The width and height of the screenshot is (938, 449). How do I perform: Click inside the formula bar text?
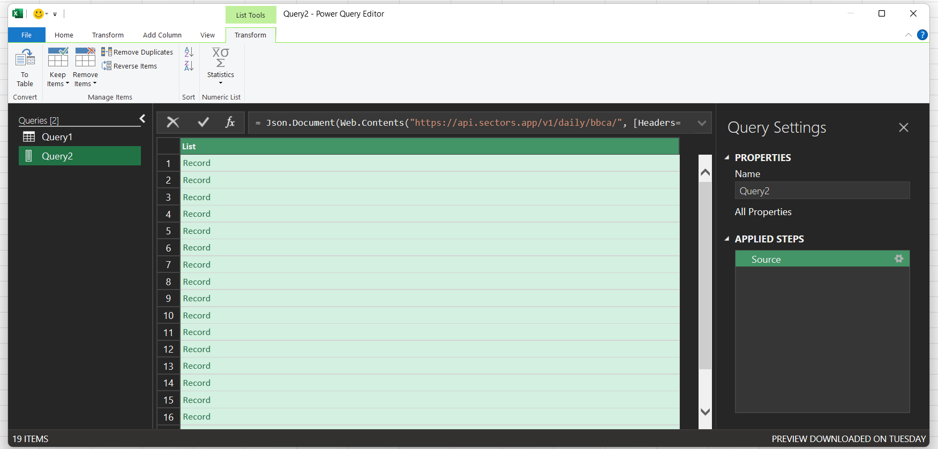(468, 123)
